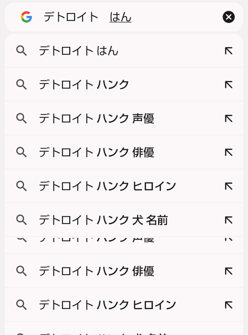Insert デトロイト ハンク 声優 using its arrow icon
Viewport: 248px width, 335px height.
[x=228, y=118]
